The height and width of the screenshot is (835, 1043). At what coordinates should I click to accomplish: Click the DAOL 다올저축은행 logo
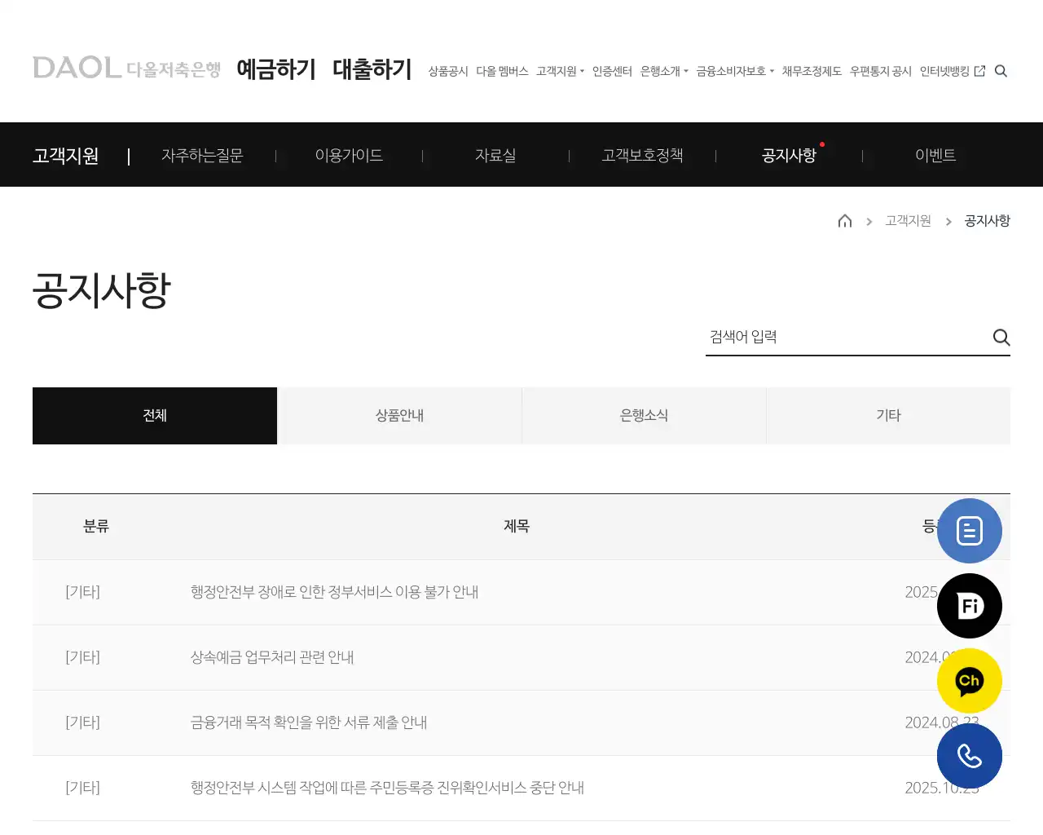pyautogui.click(x=126, y=68)
